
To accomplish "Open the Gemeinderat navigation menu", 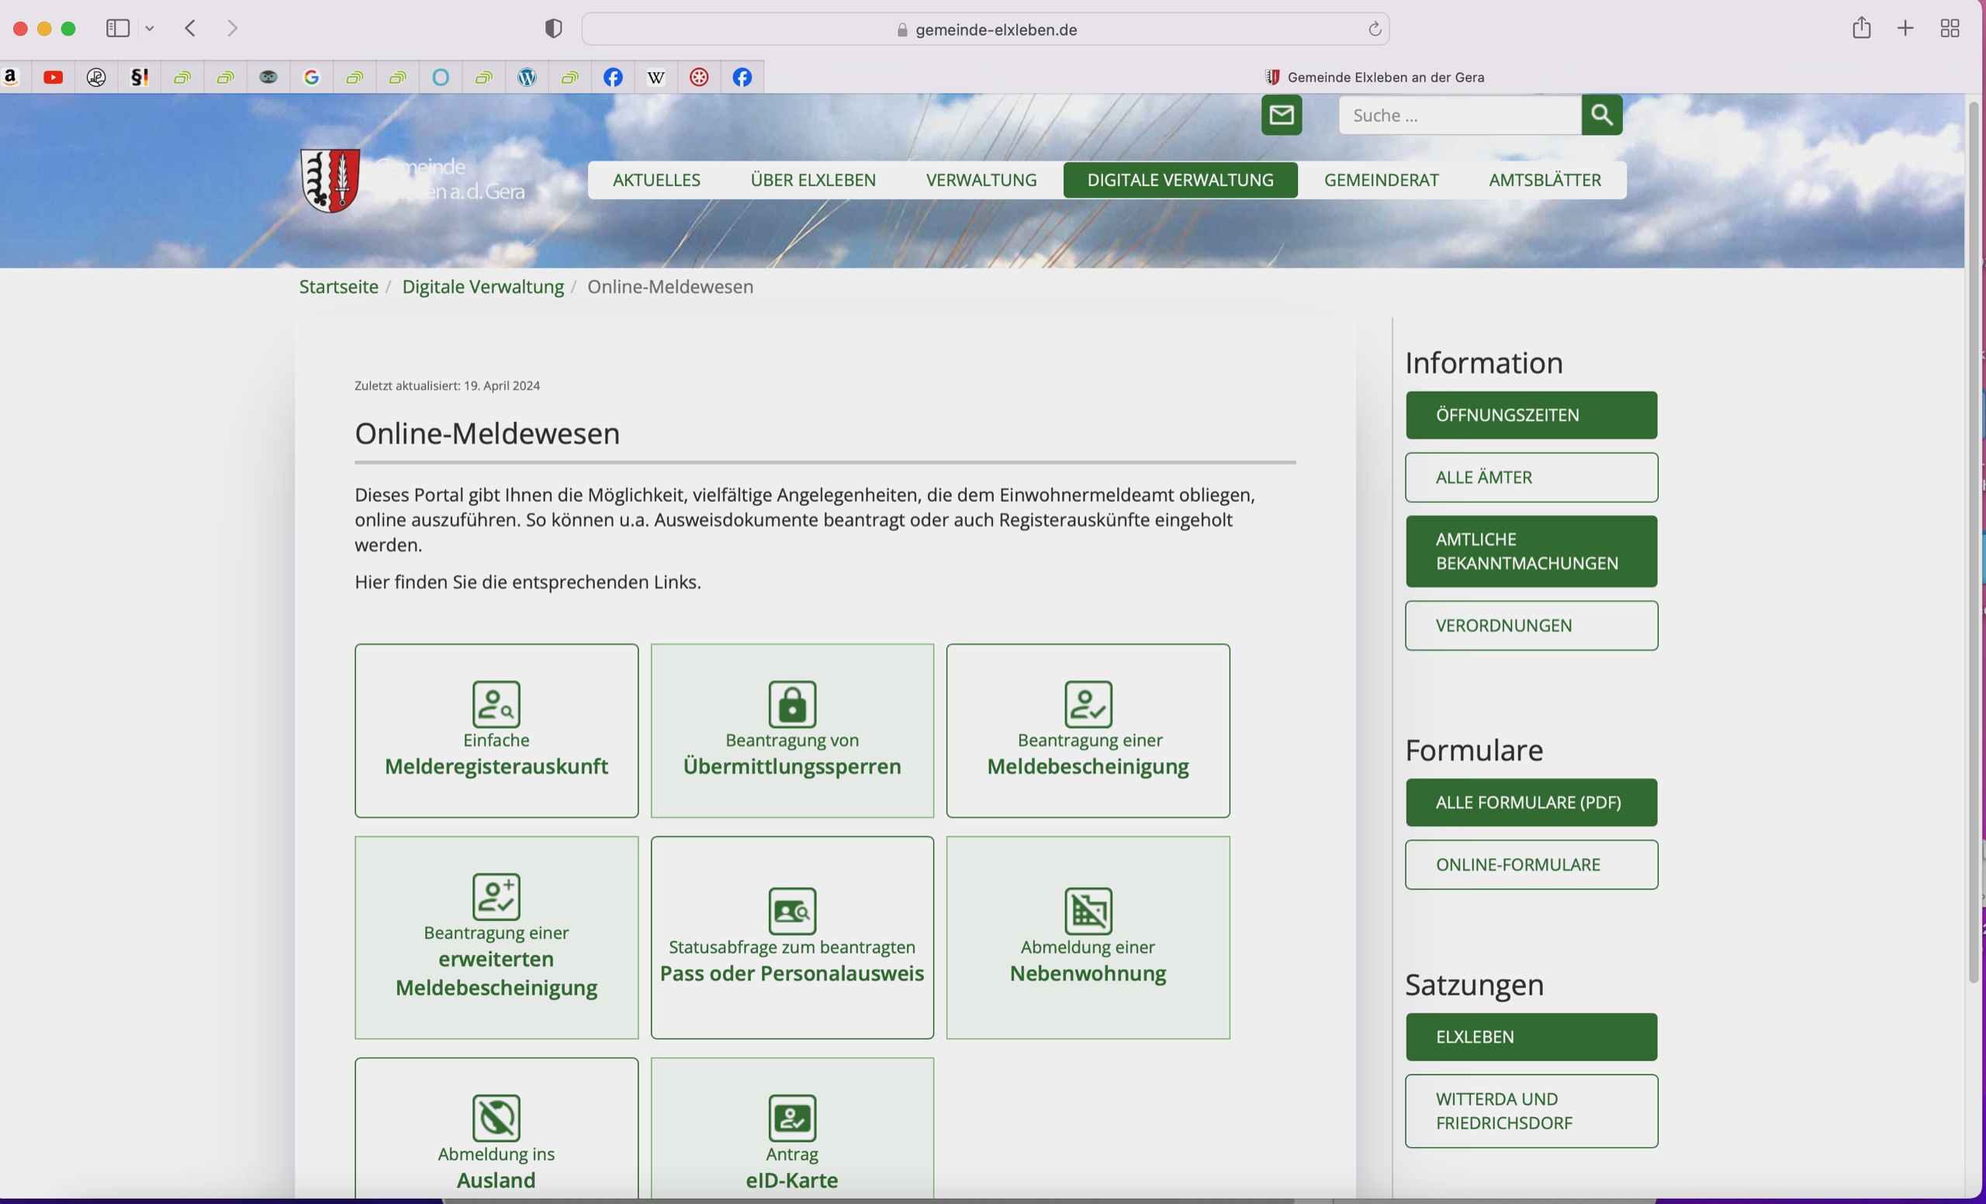I will point(1381,180).
